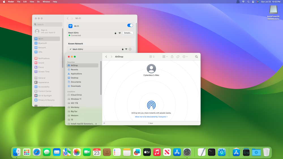Image resolution: width=283 pixels, height=159 pixels.
Task: Open Downloads in Finder sidebar
Action: (x=82, y=86)
